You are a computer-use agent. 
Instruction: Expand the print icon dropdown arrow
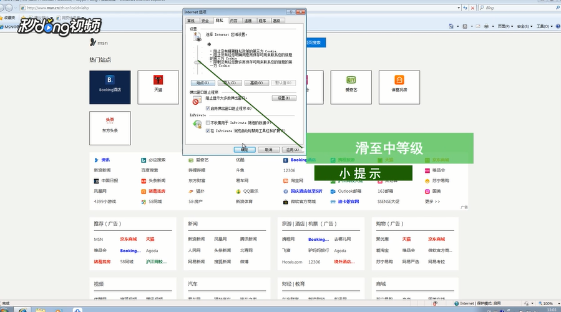[x=492, y=26]
